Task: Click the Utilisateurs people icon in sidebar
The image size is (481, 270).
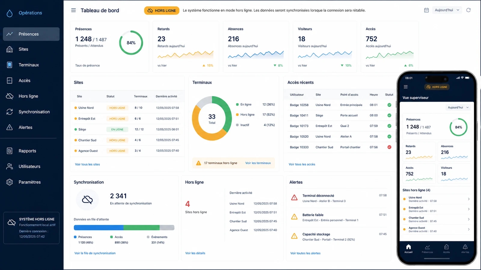Action: 10,166
